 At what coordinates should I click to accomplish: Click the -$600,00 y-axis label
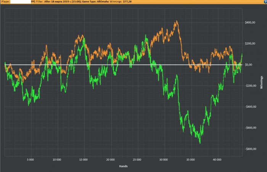(251, 128)
